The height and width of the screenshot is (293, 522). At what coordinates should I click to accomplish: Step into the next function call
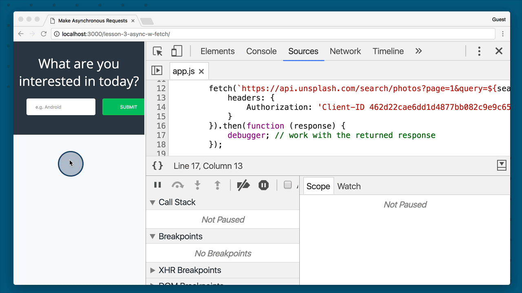point(197,185)
